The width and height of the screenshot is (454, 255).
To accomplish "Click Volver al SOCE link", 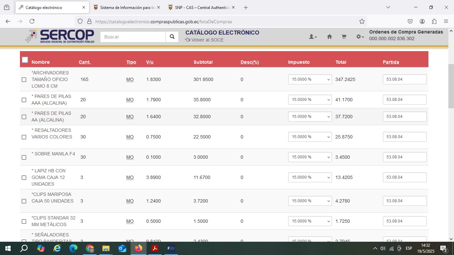I will click(204, 40).
